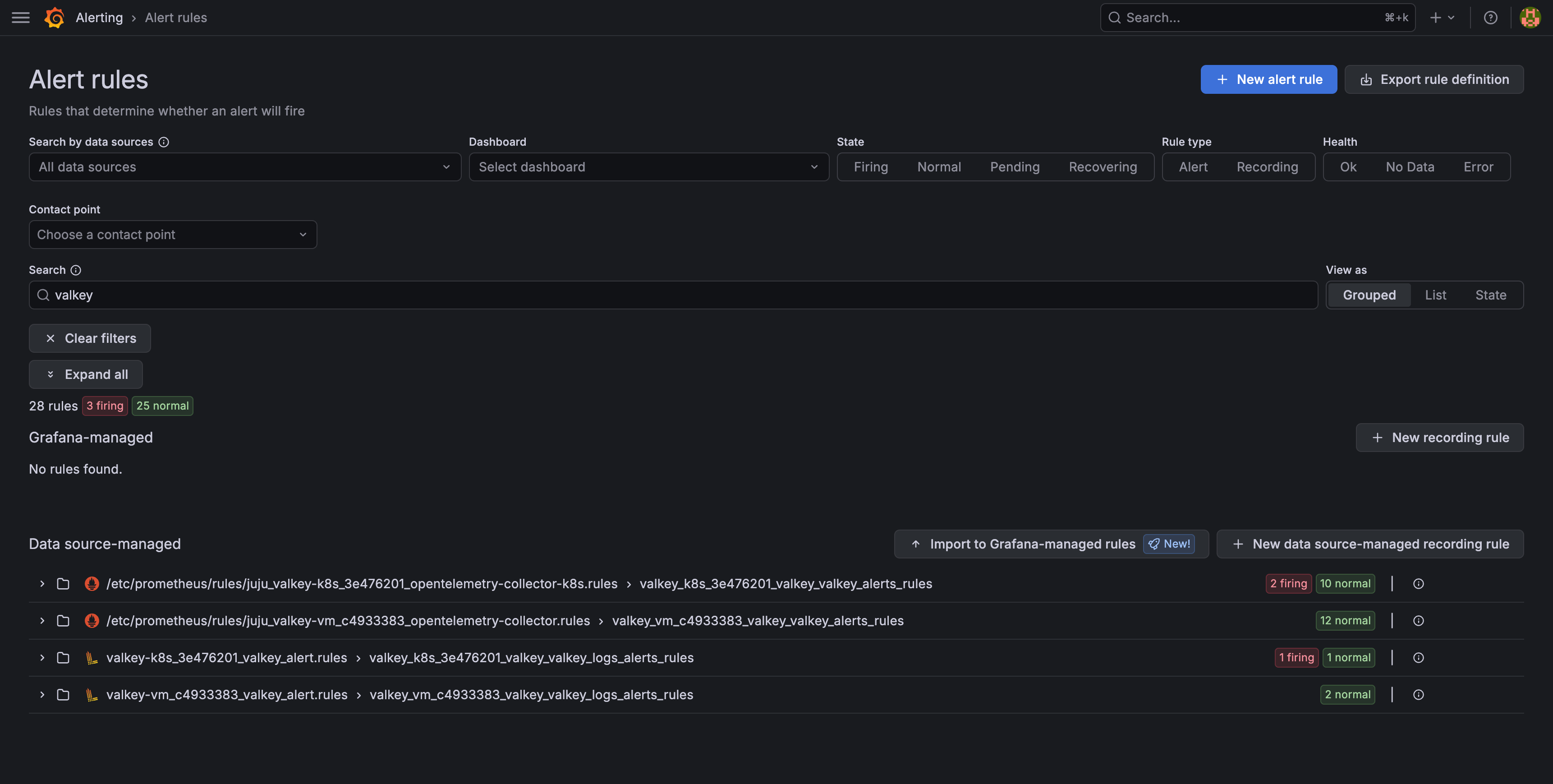
Task: Click folder icon of valkey-k8s opentelemetry-collector-k8s.rules row
Action: [x=63, y=584]
